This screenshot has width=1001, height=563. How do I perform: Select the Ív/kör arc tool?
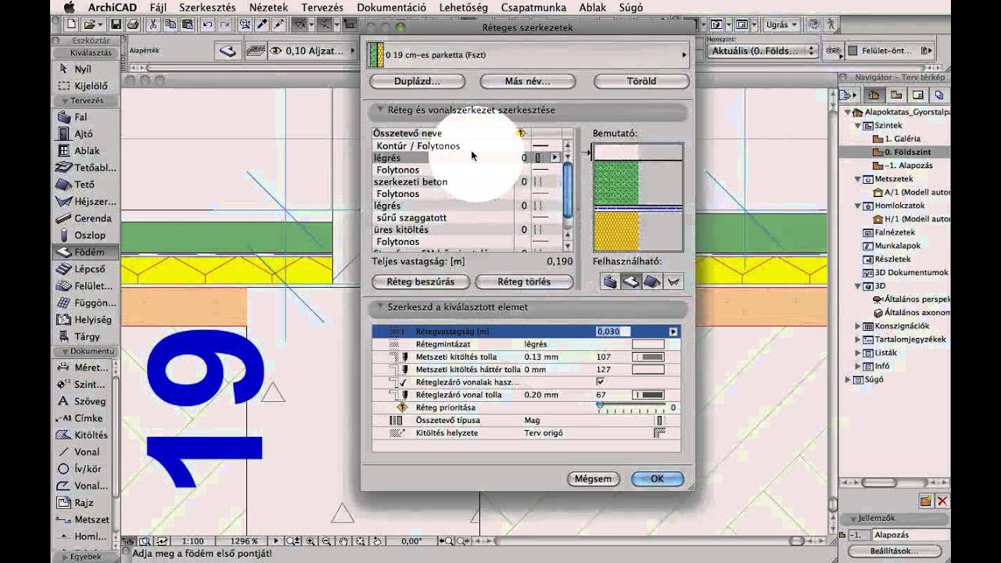click(x=83, y=468)
